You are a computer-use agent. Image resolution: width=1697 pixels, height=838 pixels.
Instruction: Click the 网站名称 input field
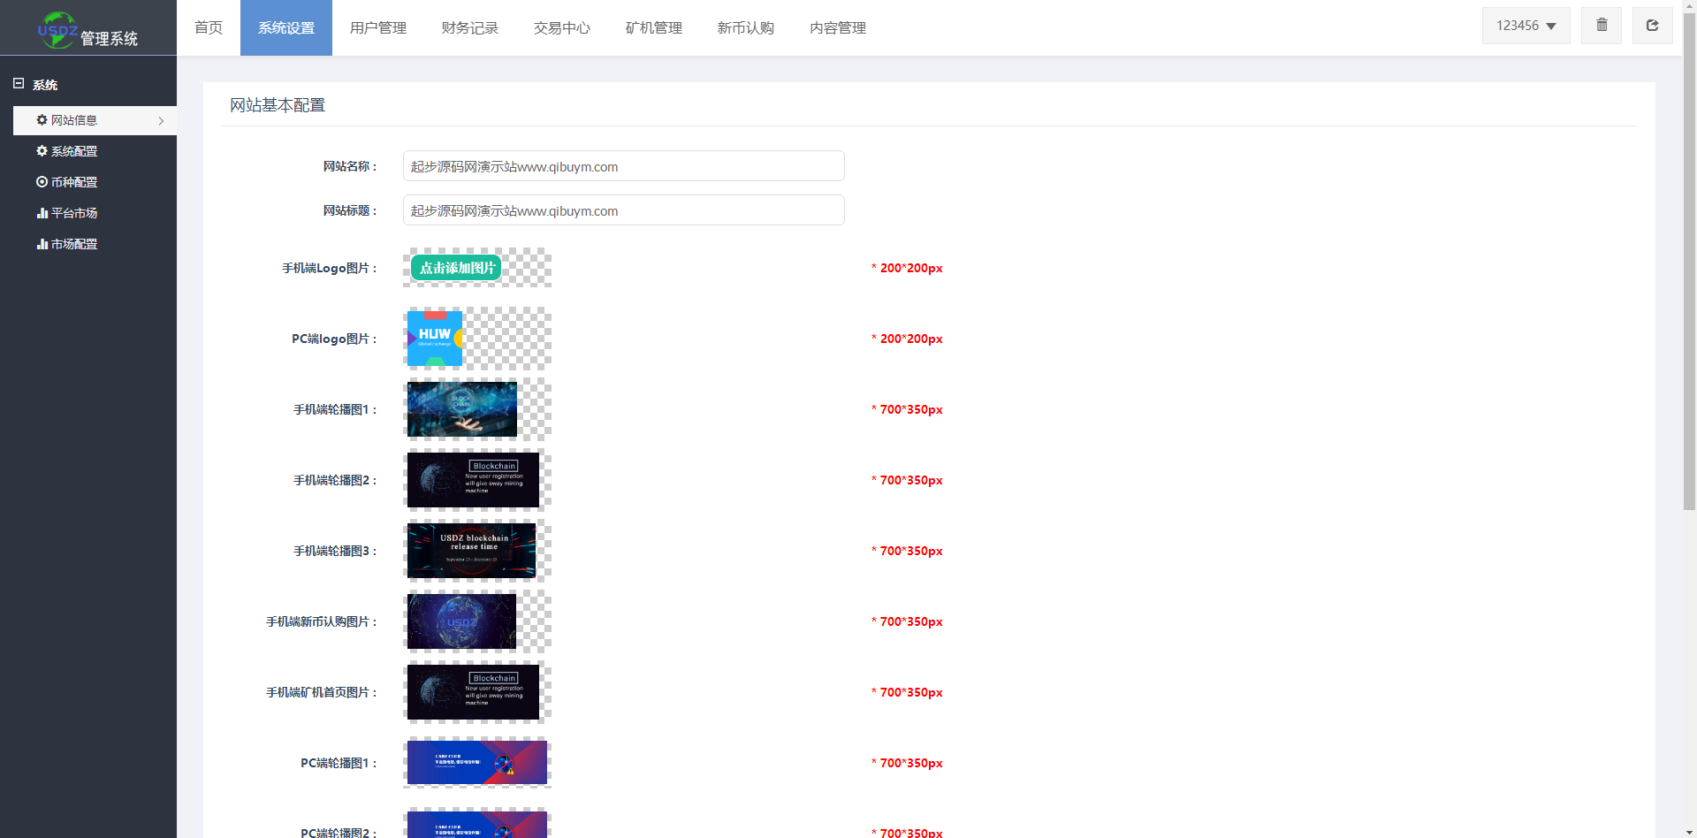(x=623, y=166)
